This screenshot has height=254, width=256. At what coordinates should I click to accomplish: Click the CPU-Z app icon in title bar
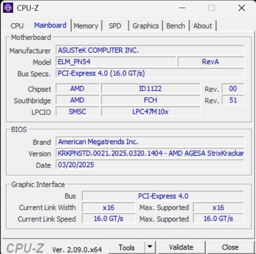[8, 8]
